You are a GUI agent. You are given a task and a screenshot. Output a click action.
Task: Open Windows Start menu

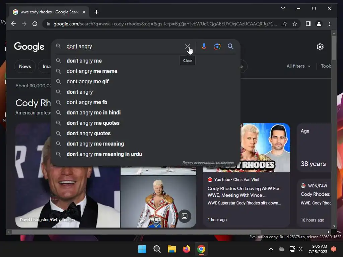[142, 249]
